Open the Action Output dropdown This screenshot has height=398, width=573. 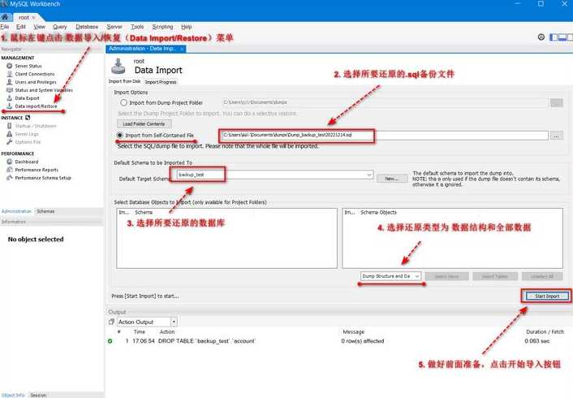pyautogui.click(x=174, y=322)
